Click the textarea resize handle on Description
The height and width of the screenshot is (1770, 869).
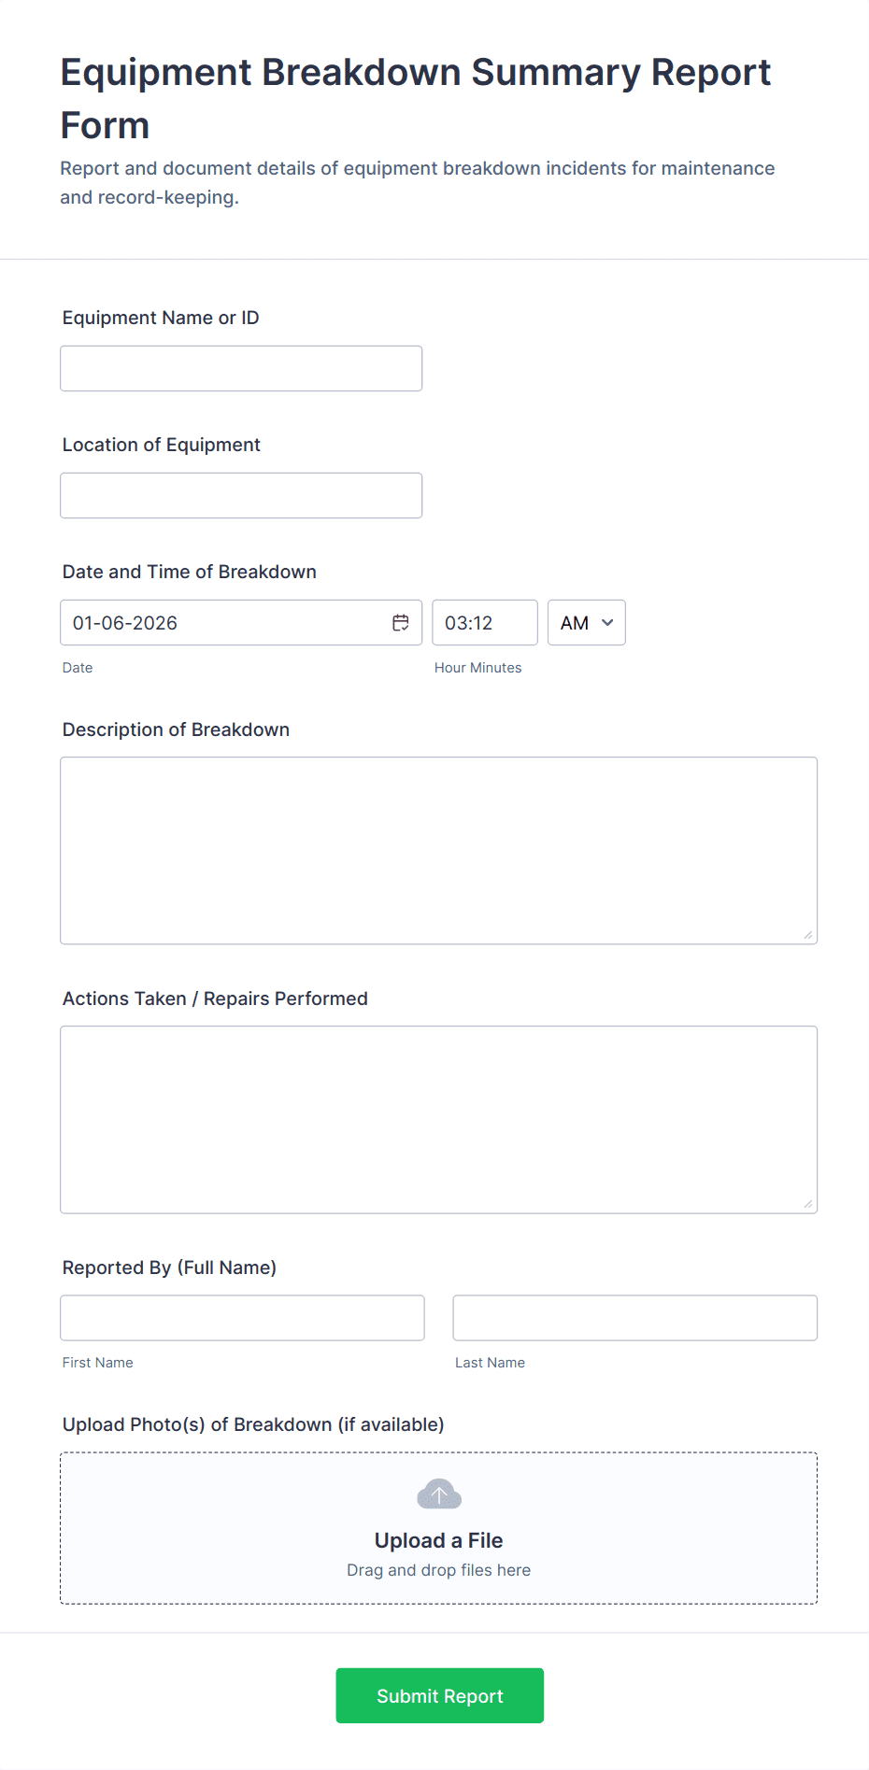pos(809,934)
